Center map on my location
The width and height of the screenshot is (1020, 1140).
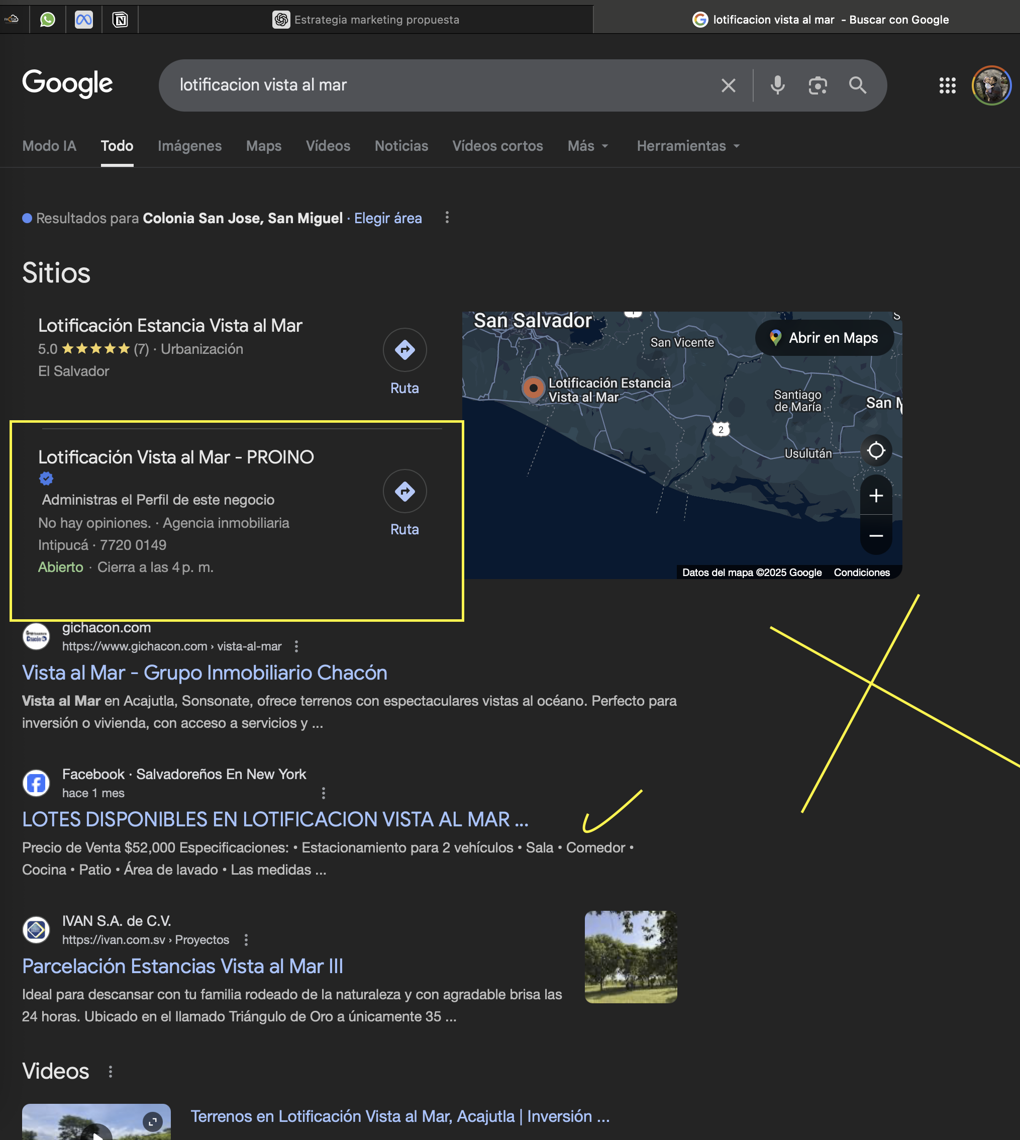coord(876,450)
